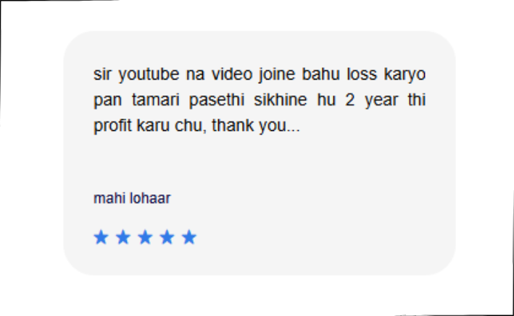
Task: Click the word tamari in the review
Action: 156,100
